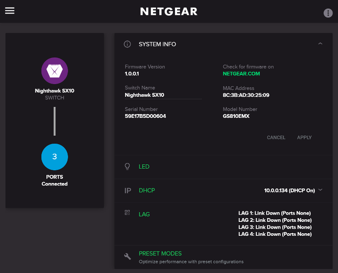The width and height of the screenshot is (338, 273).
Task: Click the LAG 1: Link Down line
Action: 274,213
